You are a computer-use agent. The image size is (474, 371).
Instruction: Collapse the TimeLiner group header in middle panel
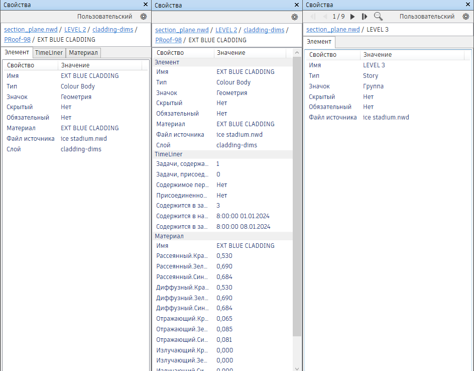pos(223,154)
